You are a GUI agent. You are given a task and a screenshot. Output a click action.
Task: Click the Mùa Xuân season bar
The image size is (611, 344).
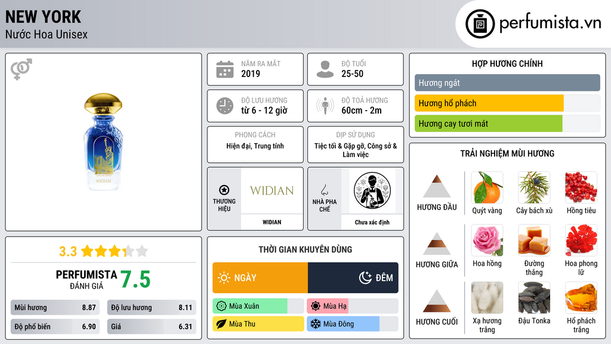pos(258,306)
